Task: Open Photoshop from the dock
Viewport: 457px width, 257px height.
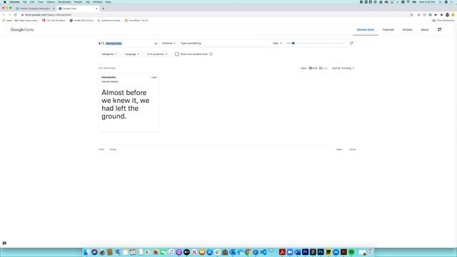Action: pos(321,252)
